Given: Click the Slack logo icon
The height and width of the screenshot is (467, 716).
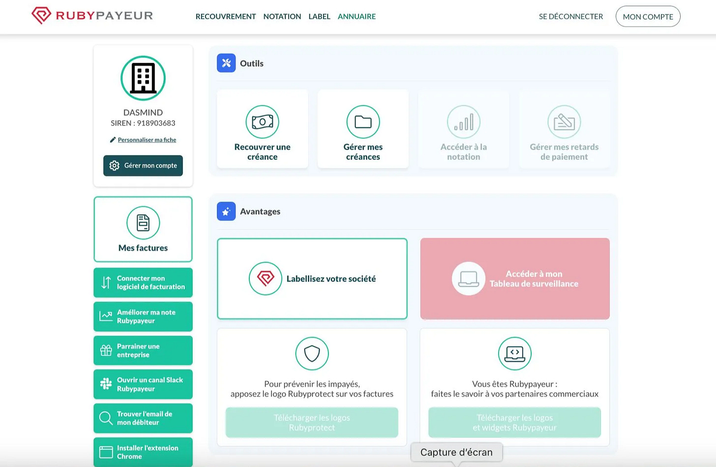Looking at the screenshot, I should click(x=106, y=384).
